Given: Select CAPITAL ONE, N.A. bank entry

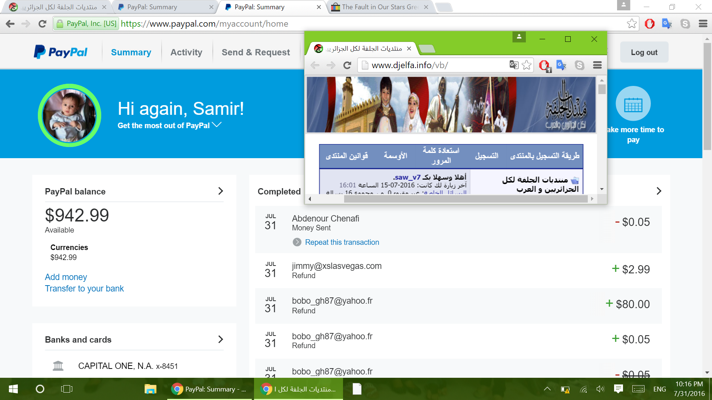Looking at the screenshot, I should pos(128,366).
